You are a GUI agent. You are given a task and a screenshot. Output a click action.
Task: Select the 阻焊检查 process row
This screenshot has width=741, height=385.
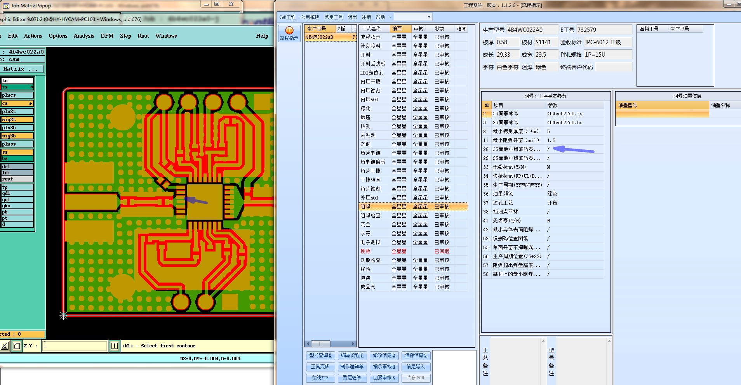click(413, 216)
